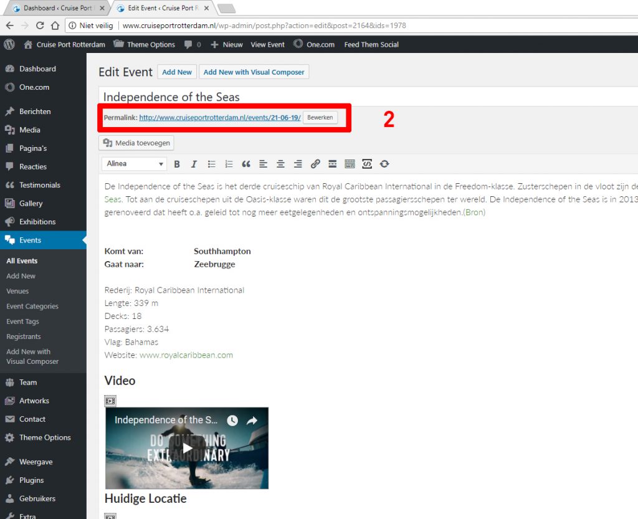
Task: Go to browser home page
Action: pyautogui.click(x=55, y=25)
